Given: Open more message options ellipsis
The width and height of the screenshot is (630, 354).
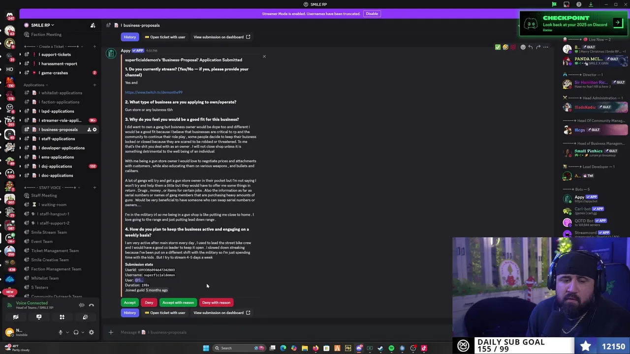Looking at the screenshot, I should coord(546,47).
